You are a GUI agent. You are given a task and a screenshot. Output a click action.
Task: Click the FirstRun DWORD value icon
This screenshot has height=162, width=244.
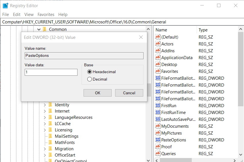158,105
